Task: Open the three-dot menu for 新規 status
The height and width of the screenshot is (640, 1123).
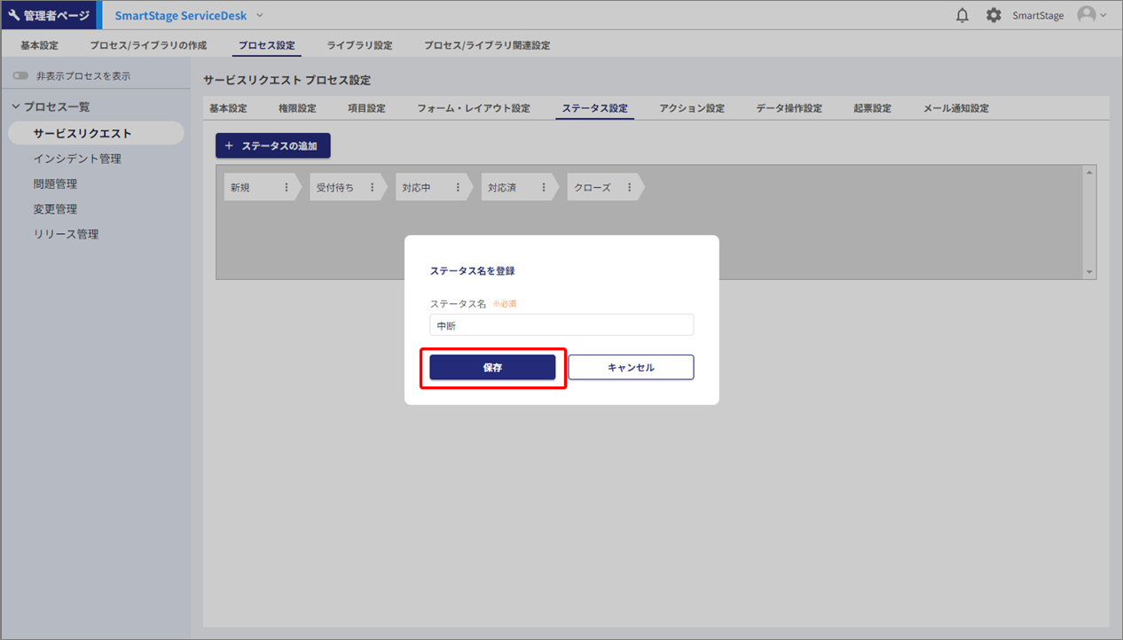Action: [x=286, y=187]
